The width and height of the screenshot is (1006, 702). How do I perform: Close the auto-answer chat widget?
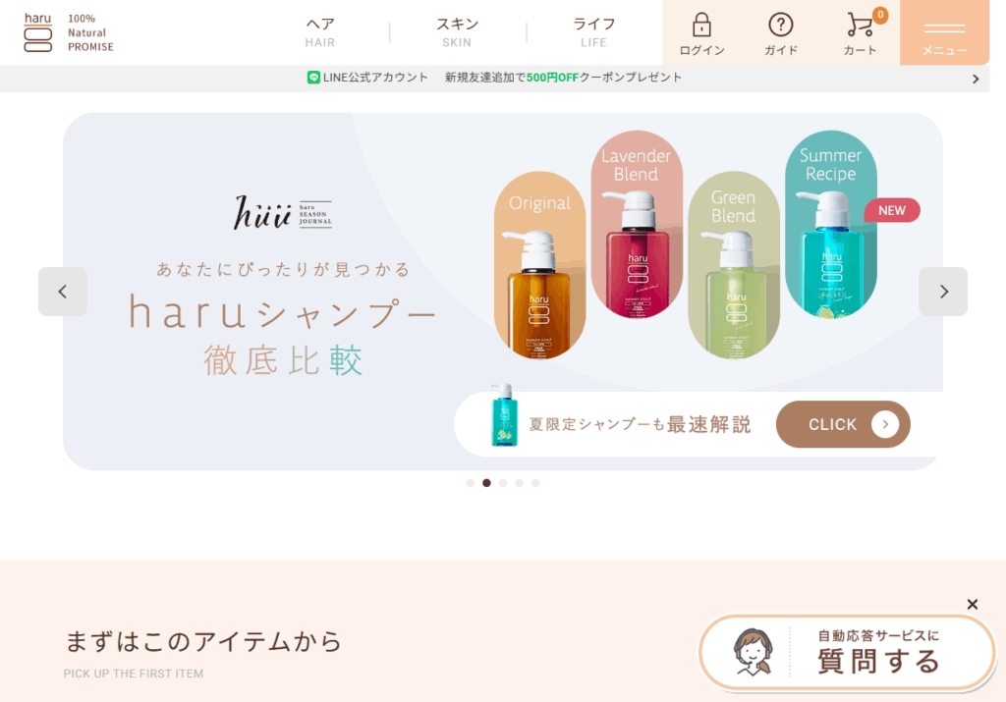972,604
